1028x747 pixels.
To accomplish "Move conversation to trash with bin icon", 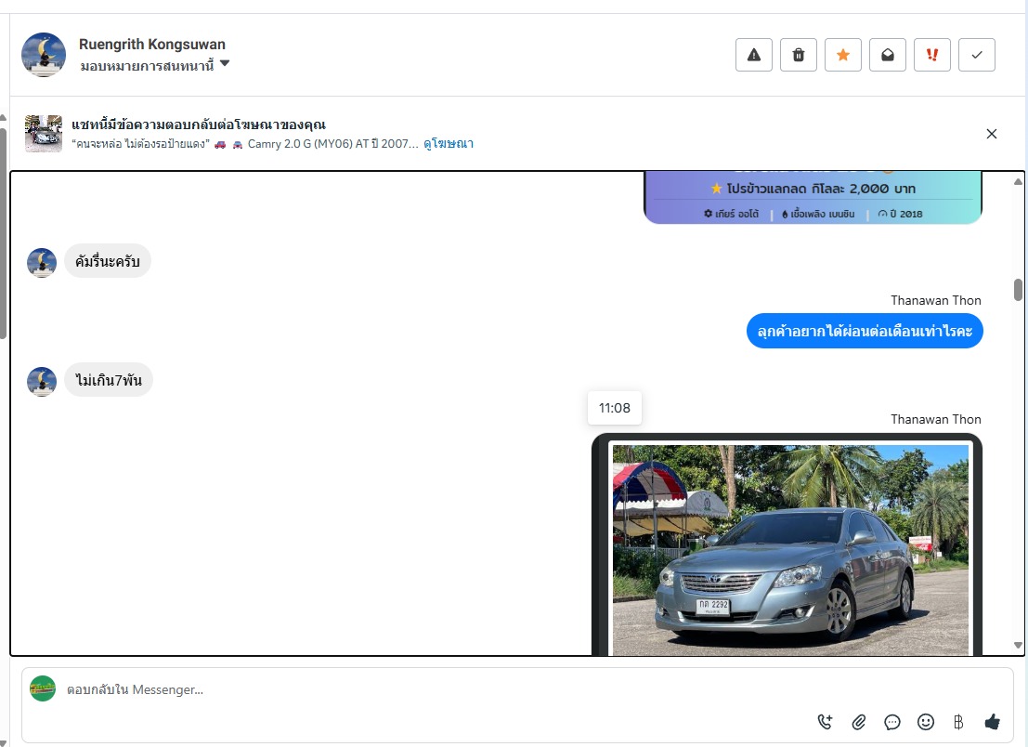I will tap(798, 55).
